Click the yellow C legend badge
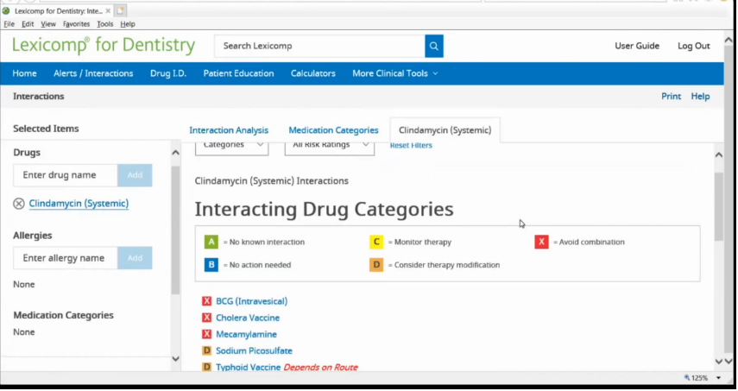The height and width of the screenshot is (391, 738). (x=376, y=242)
